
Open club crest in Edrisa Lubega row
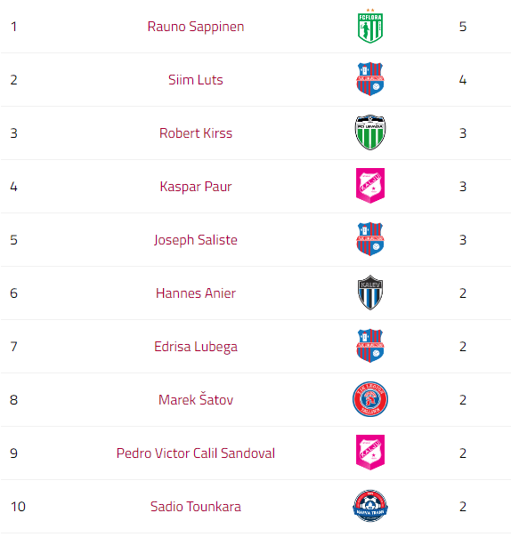(370, 346)
